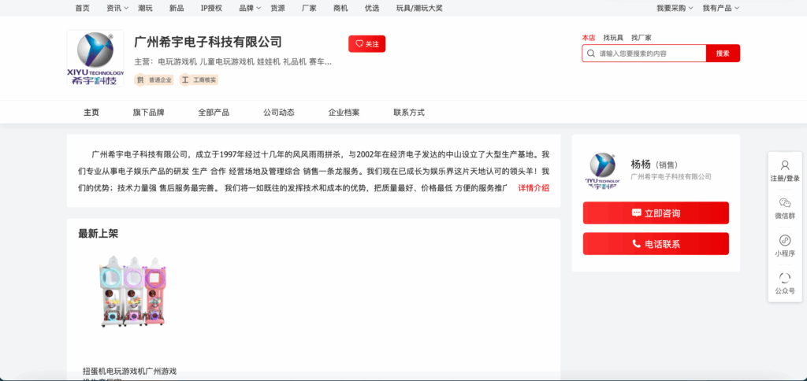Switch to the 全部产品 tab

click(x=214, y=113)
